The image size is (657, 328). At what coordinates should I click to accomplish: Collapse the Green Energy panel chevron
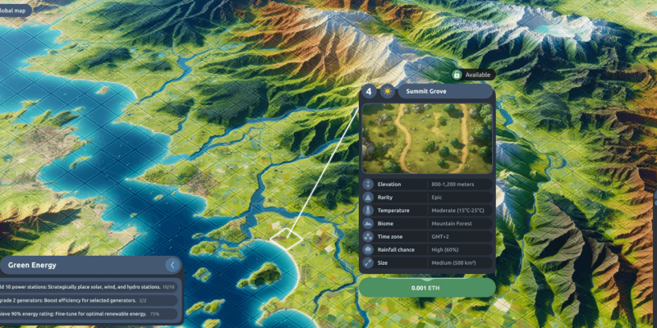pos(172,265)
